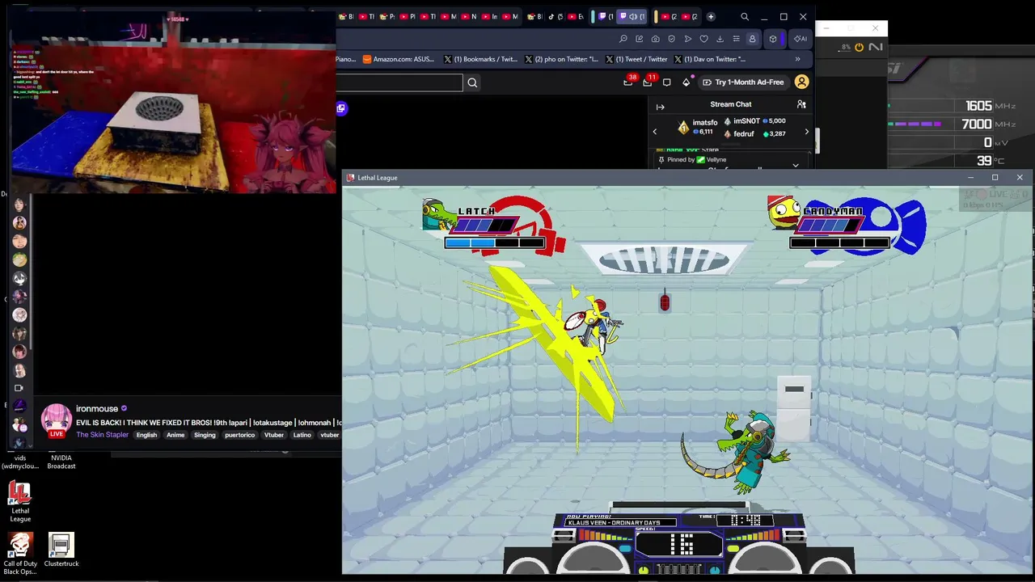
Task: Select the Singing stream tag
Action: click(x=205, y=435)
